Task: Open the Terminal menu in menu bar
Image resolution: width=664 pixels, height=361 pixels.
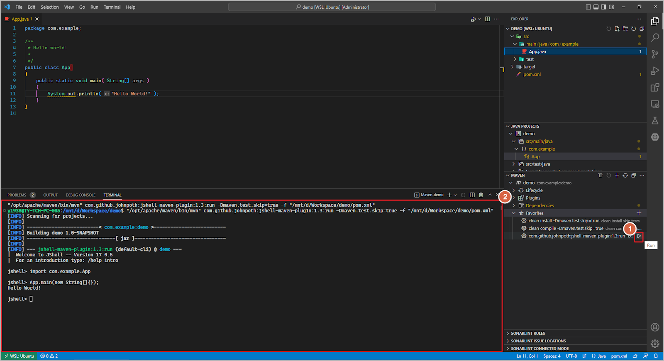Action: point(112,7)
